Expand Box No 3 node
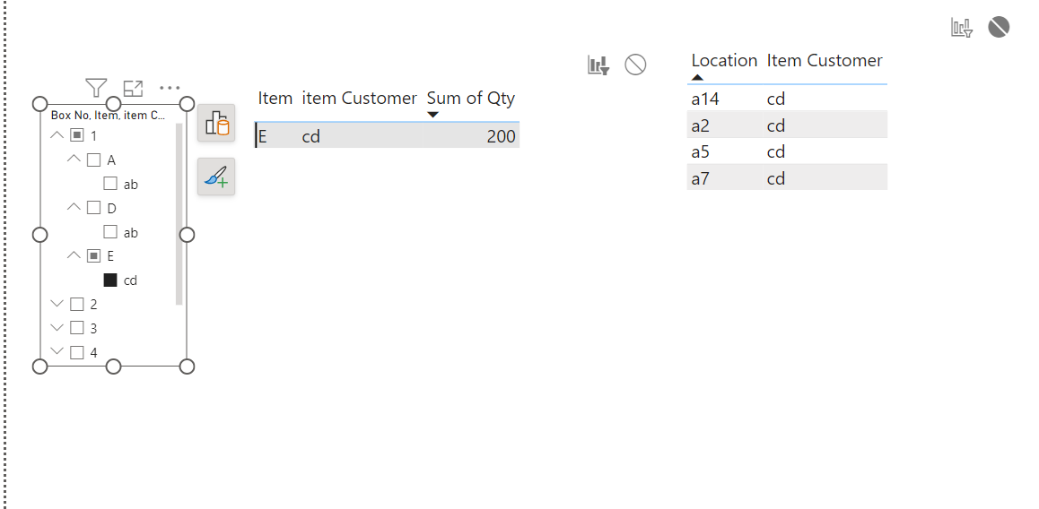Screen dimensions: 1039x509 click(57, 328)
